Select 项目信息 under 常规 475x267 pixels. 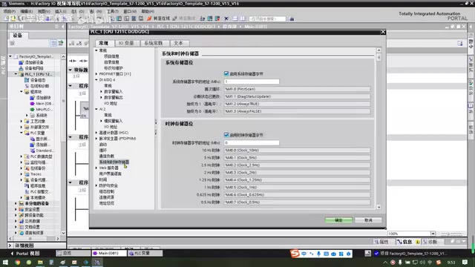[x=111, y=56]
